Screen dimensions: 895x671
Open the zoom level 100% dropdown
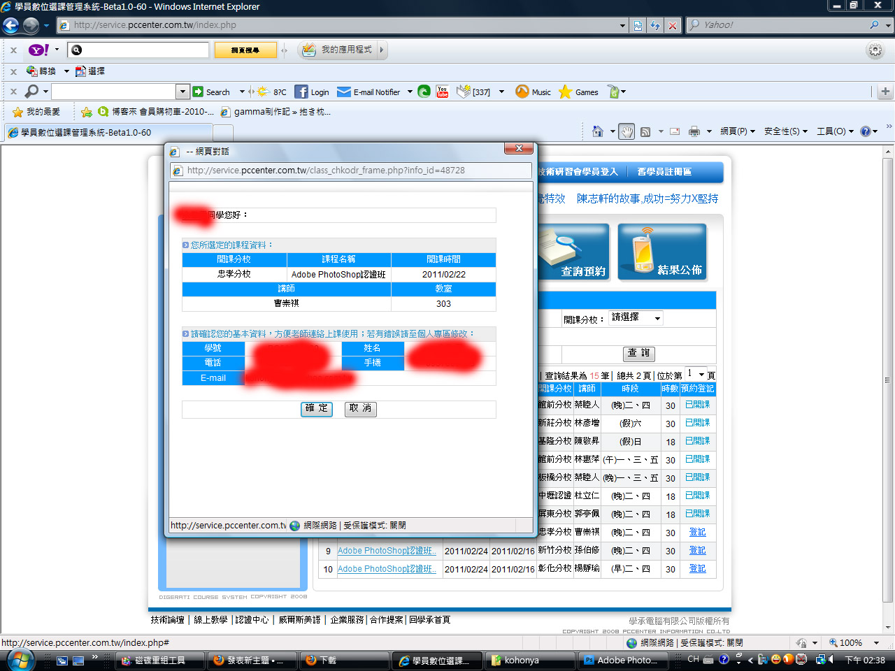[x=876, y=643]
